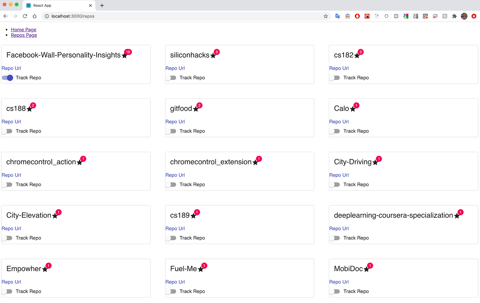Open the Google Translate extension icon
Image resolution: width=480 pixels, height=303 pixels.
(x=337, y=16)
